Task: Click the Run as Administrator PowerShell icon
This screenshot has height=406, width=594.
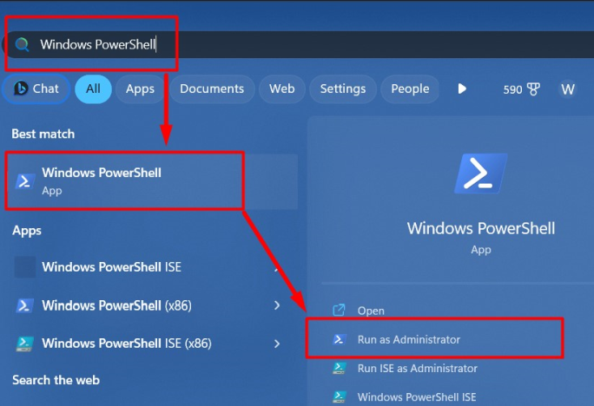Action: point(339,339)
